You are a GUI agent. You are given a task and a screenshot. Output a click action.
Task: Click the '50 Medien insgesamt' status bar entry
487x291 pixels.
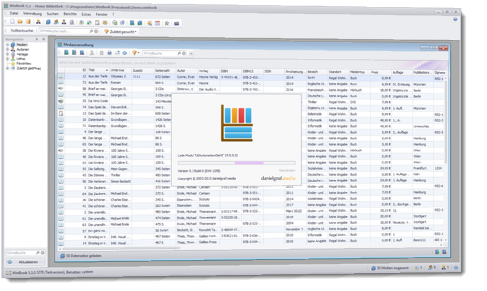pyautogui.click(x=390, y=267)
